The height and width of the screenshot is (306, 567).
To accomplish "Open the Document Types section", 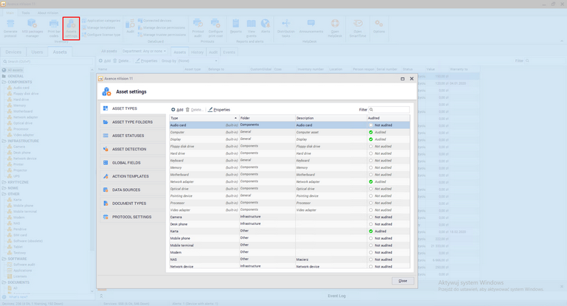I will pos(128,204).
